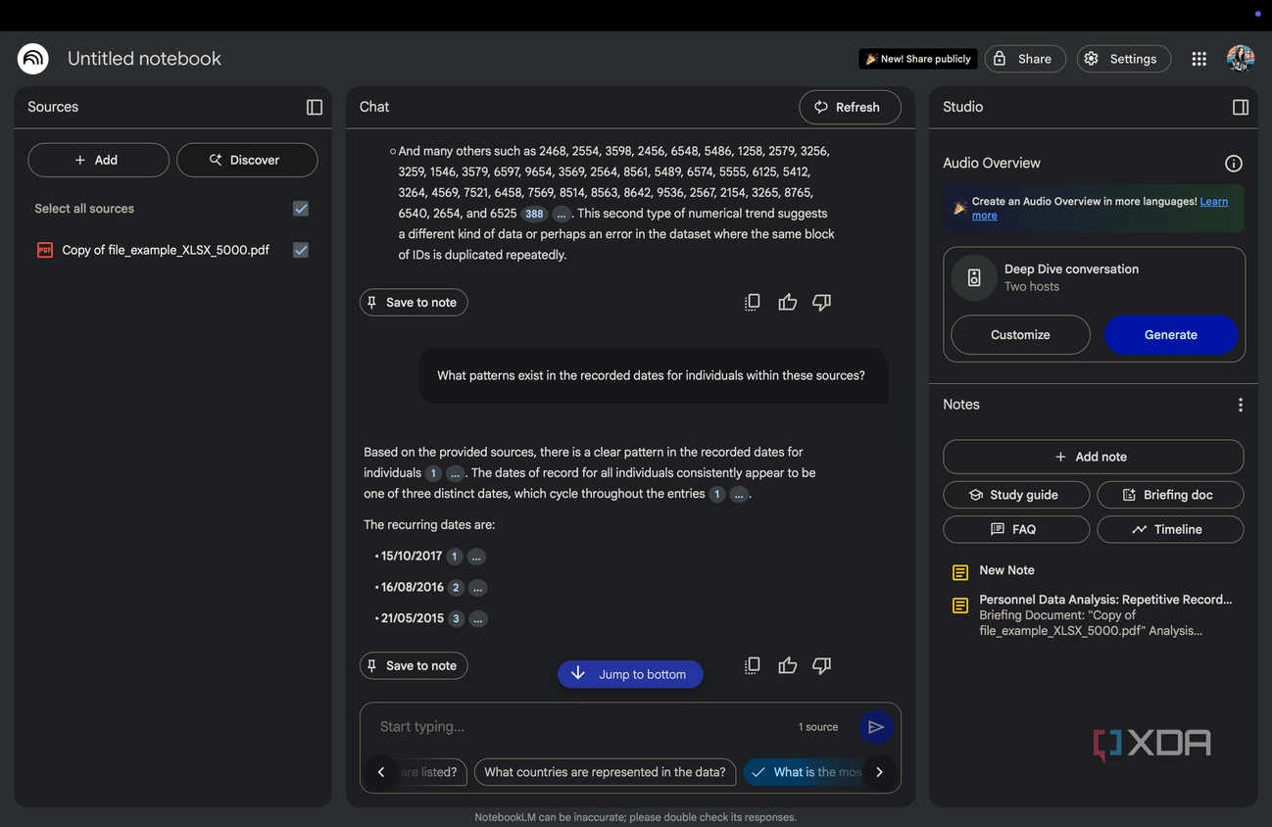Open the Share button
The width and height of the screenshot is (1272, 827).
1025,59
